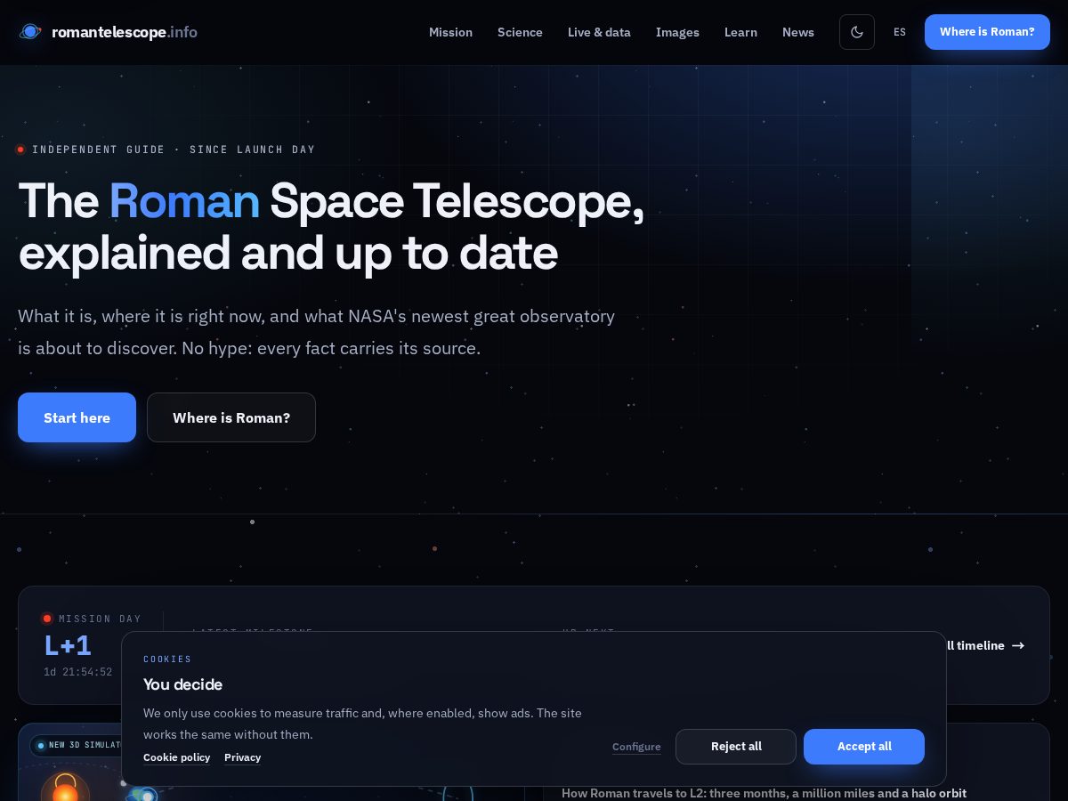Viewport: 1068px width, 801px height.
Task: Click the planet logo icon in header
Action: click(30, 32)
